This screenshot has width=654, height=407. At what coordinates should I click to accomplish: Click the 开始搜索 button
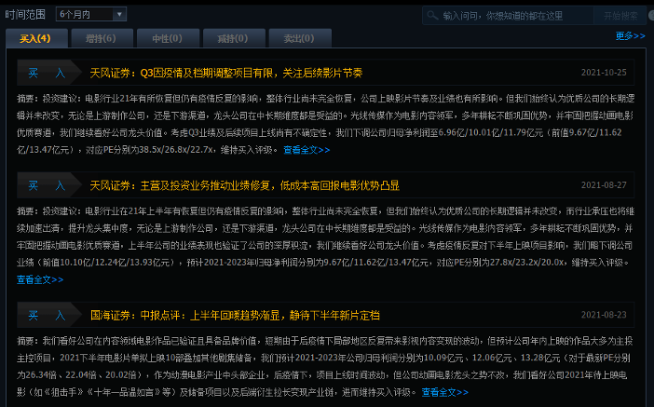620,16
